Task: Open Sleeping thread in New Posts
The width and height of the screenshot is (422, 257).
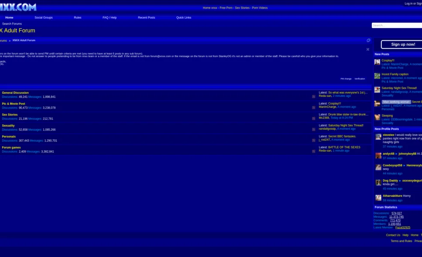Action: click(x=387, y=116)
